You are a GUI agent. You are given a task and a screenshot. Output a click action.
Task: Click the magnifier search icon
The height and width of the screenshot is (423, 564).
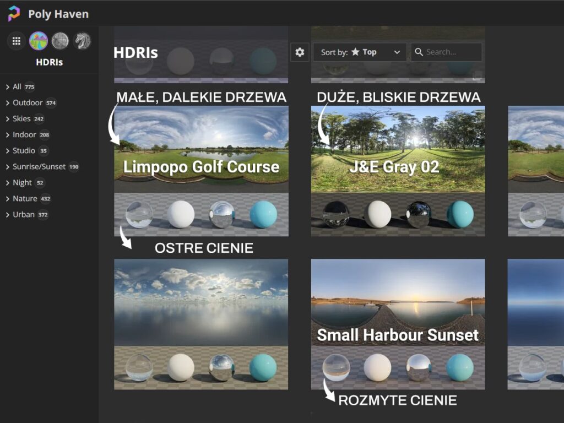[x=419, y=52]
